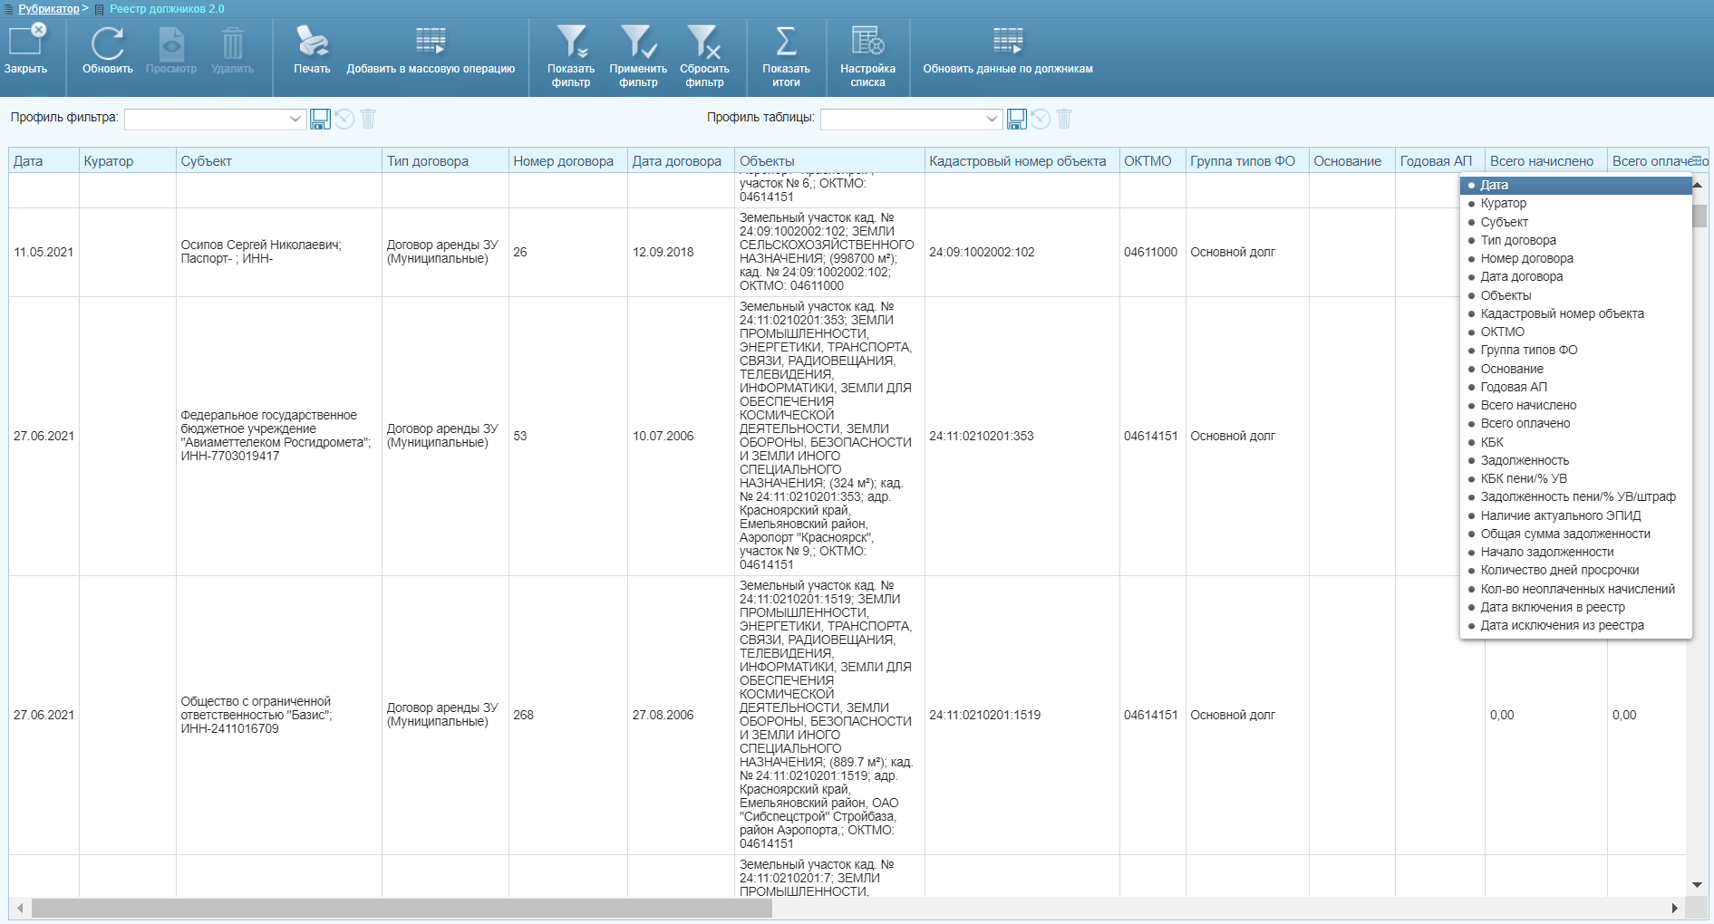This screenshot has width=1714, height=924.
Task: Choose ОКТМО in column list
Action: (1576, 332)
